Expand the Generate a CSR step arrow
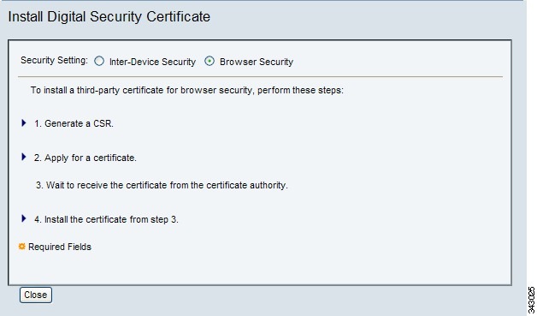537x316 pixels. tap(24, 122)
